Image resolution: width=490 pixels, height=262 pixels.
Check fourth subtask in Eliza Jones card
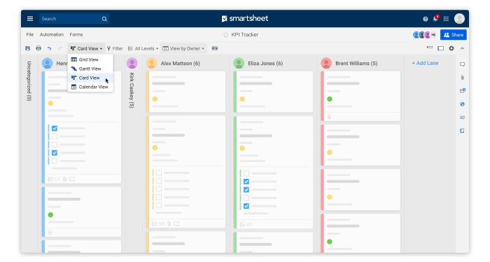coord(246,198)
